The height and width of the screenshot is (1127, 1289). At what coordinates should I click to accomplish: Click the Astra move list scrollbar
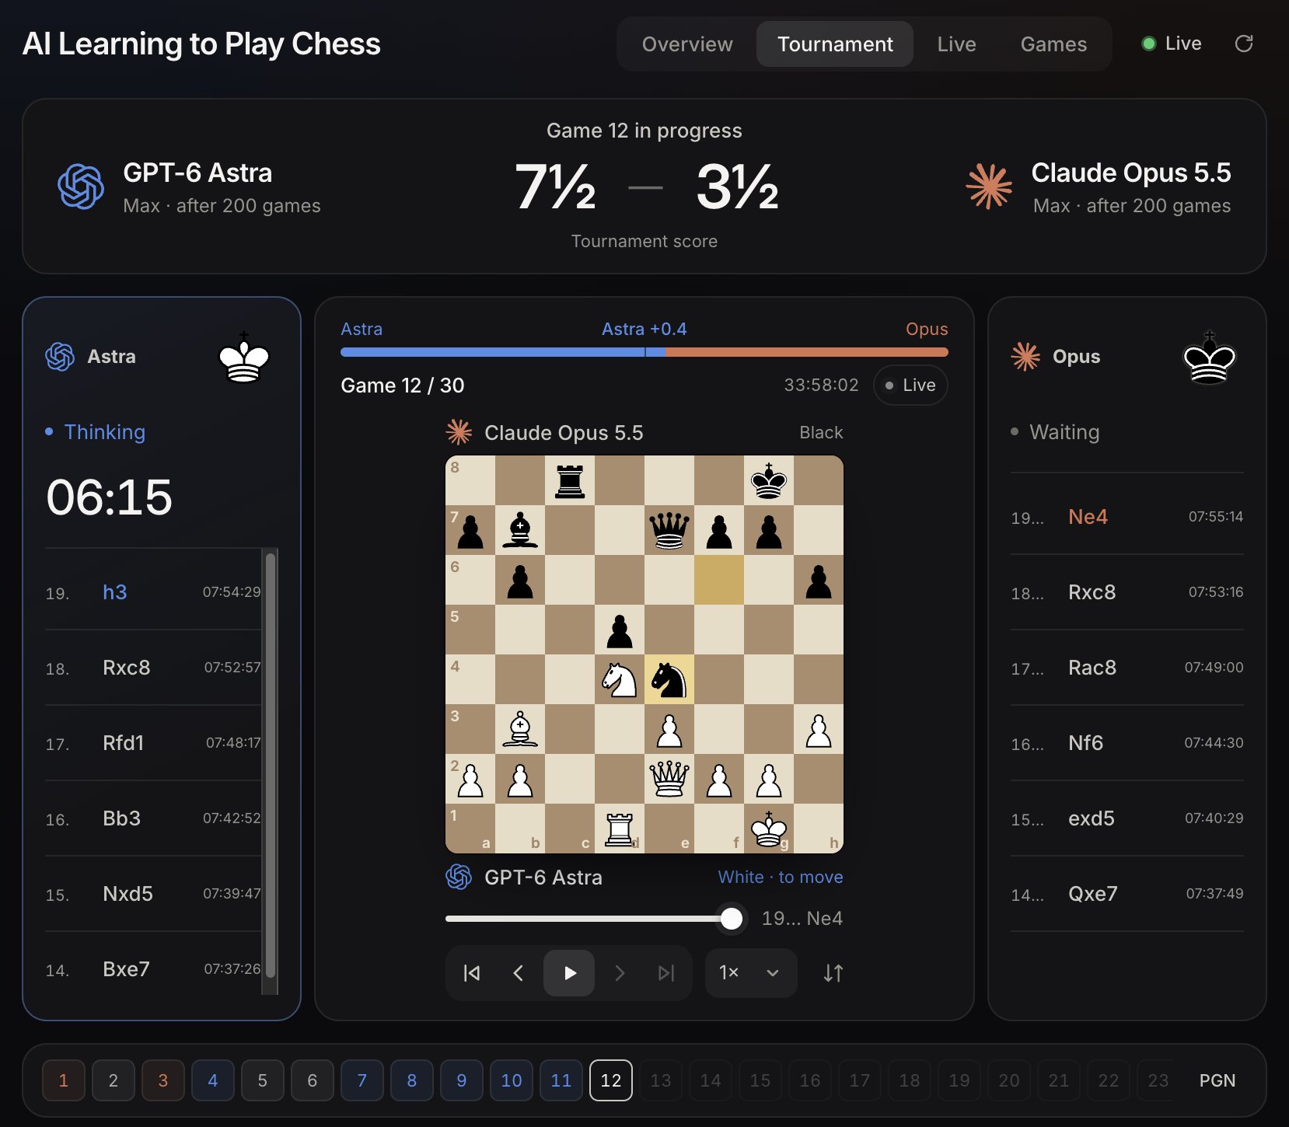click(x=271, y=765)
